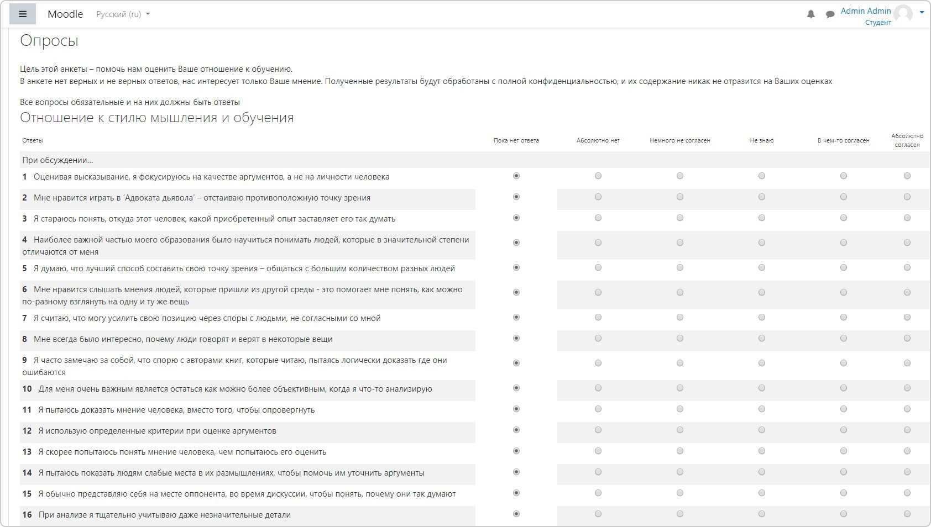931x527 pixels.
Task: Pick 'Абсолютно нет' for question 12
Action: point(598,430)
